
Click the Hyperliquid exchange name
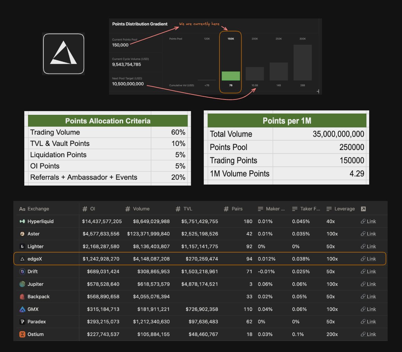[x=40, y=221]
